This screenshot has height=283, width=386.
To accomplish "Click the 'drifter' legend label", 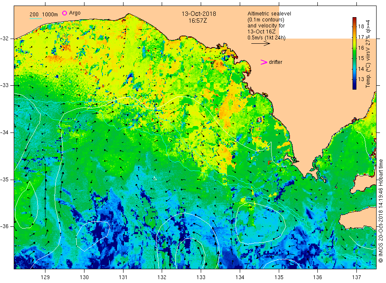I will (x=275, y=62).
